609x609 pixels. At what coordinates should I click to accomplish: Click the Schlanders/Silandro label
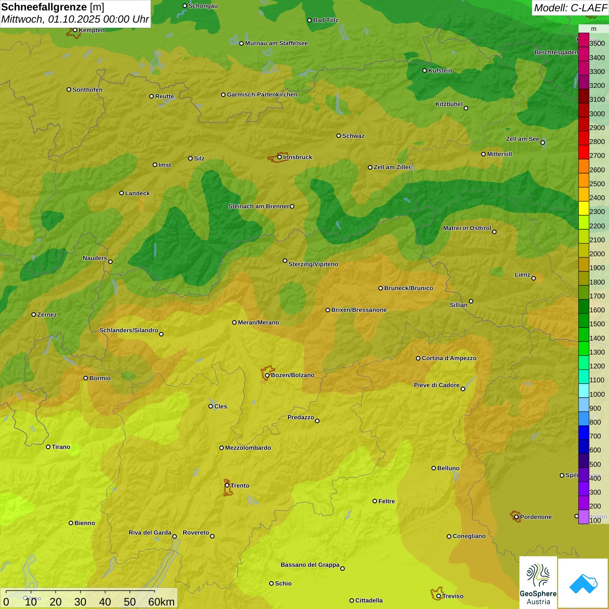[129, 330]
